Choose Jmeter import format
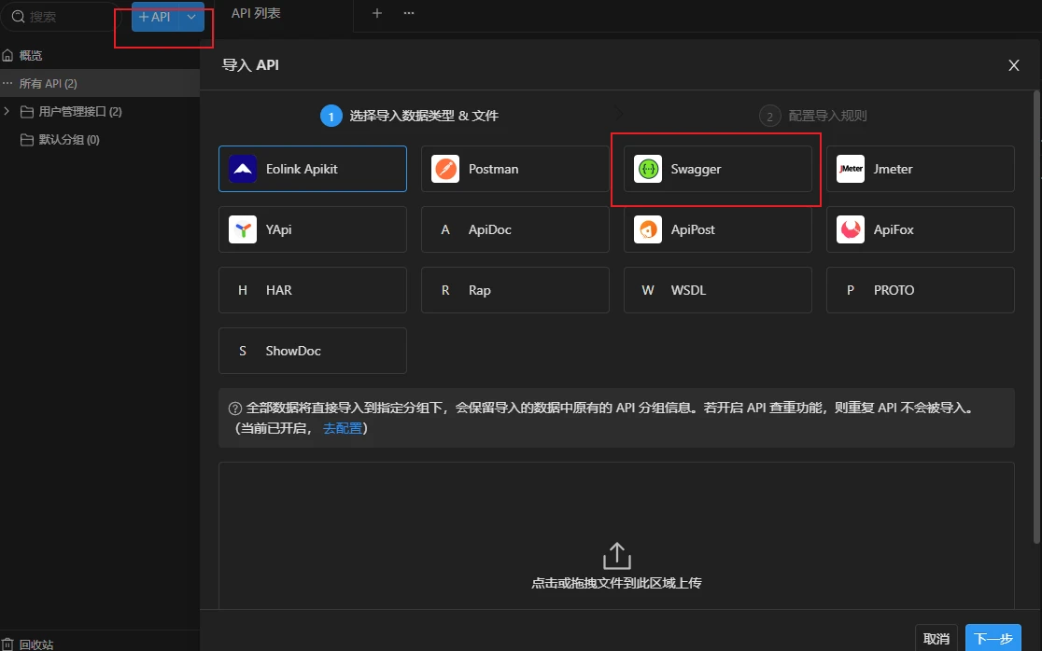This screenshot has width=1042, height=651. (921, 169)
